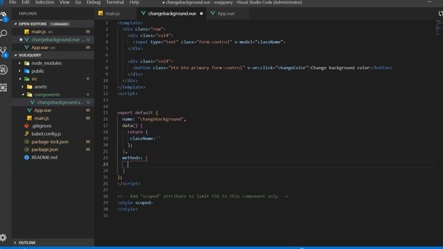Select changebackground.vue under components folder

[53, 102]
